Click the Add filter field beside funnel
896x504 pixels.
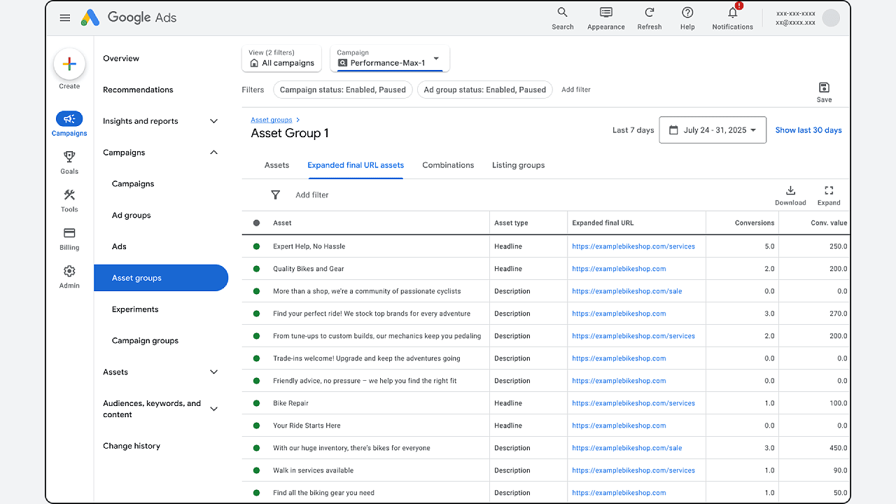[x=312, y=195]
